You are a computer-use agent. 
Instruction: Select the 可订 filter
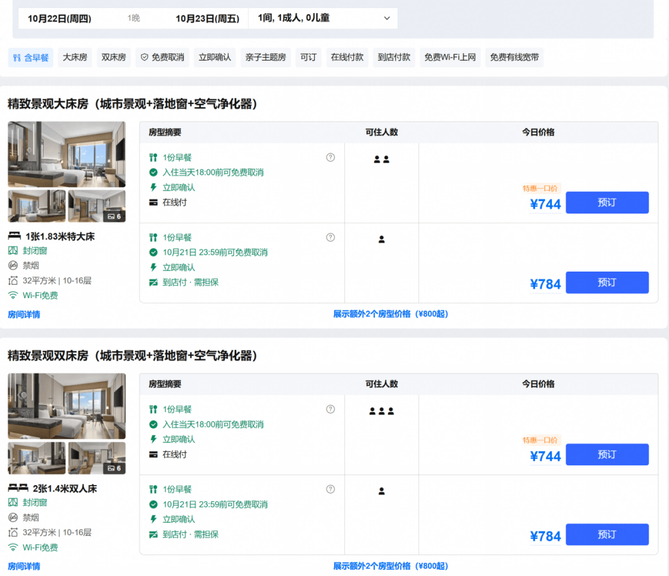[308, 58]
